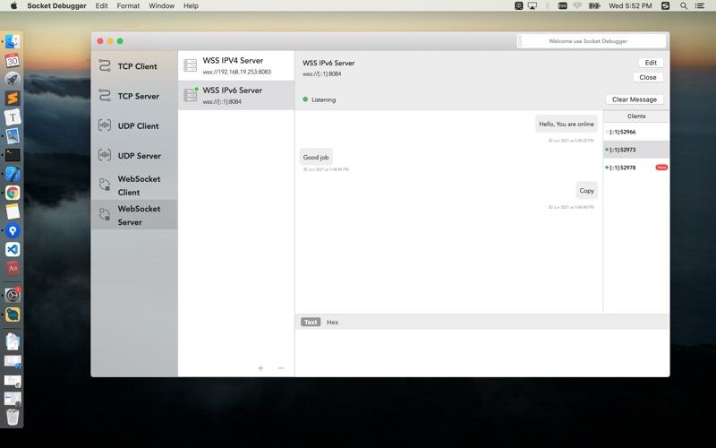Select client [::1]:52978 marked New

tap(636, 168)
